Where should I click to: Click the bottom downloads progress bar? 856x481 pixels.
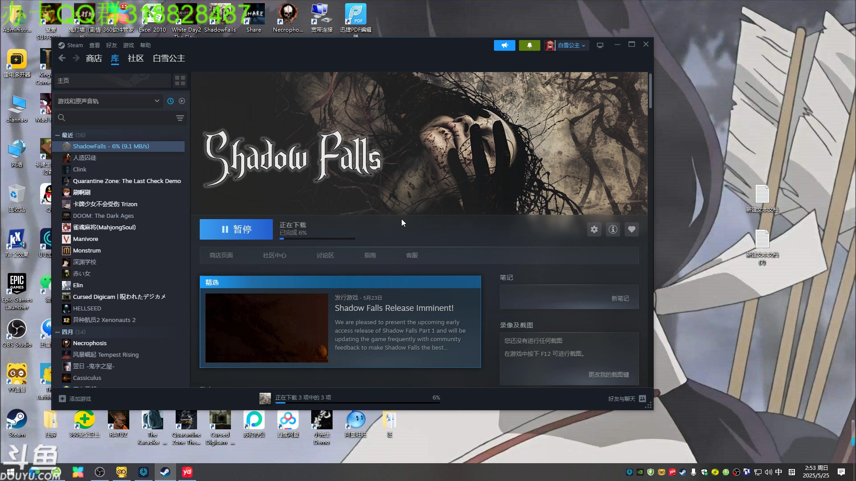click(358, 403)
